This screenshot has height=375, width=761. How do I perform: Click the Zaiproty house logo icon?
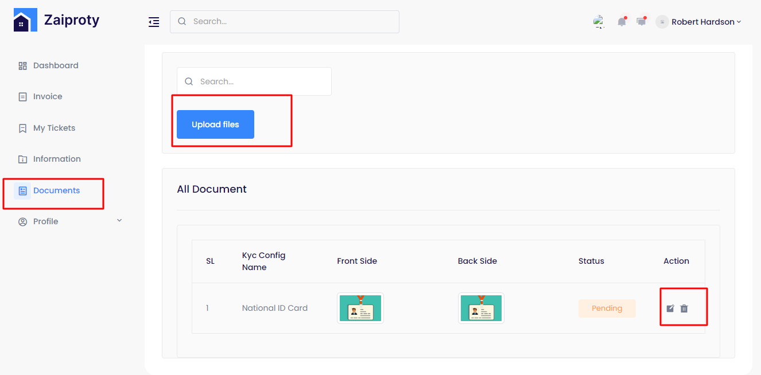[25, 20]
